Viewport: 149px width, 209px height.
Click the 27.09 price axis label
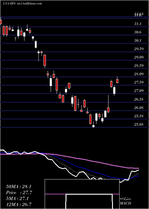139,91
